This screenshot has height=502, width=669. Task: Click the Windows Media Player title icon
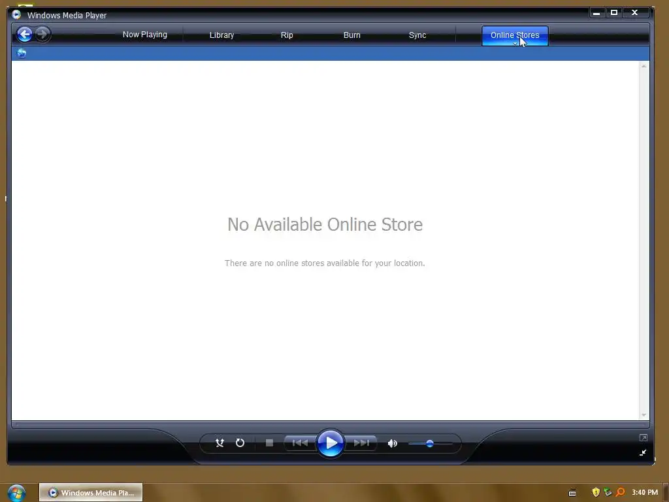pyautogui.click(x=16, y=15)
